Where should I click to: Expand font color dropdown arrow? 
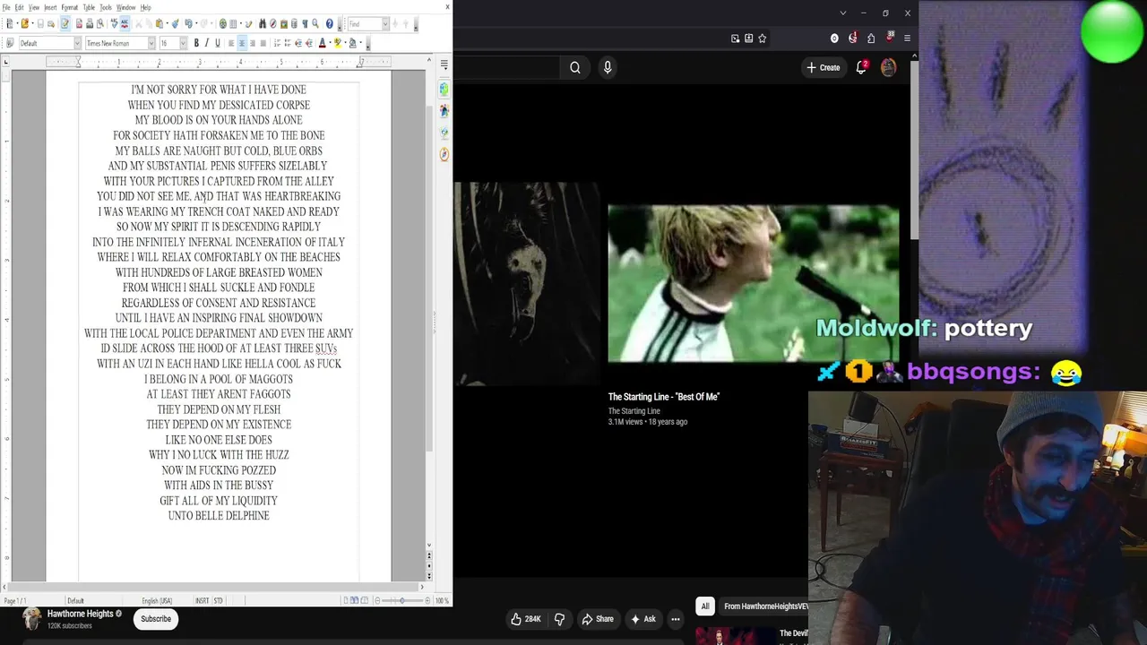330,43
